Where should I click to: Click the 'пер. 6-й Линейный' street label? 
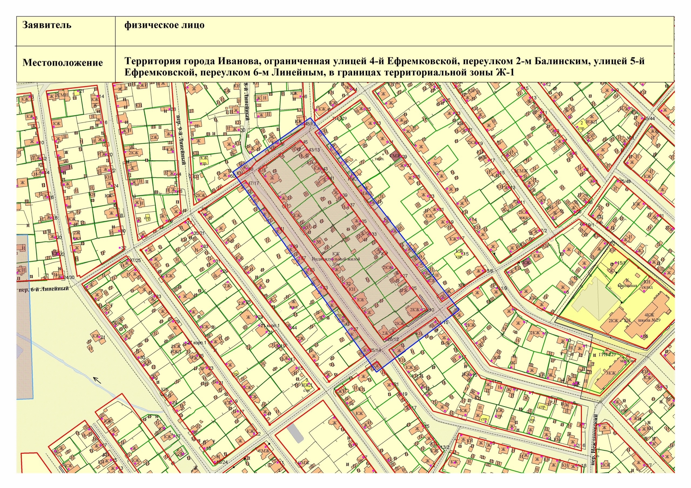point(44,289)
